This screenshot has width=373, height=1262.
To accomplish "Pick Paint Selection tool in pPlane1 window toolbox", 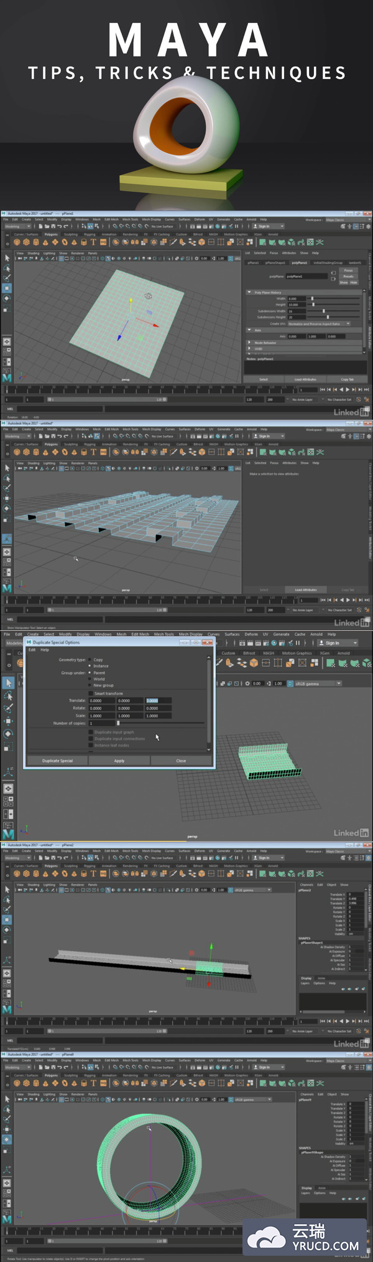I will (x=7, y=278).
